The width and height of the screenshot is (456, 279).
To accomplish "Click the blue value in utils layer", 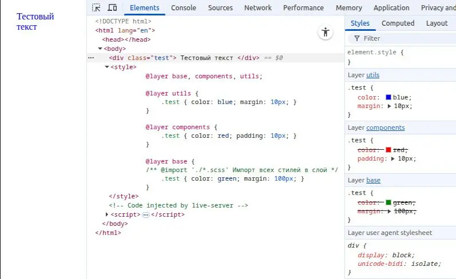I will pos(400,97).
